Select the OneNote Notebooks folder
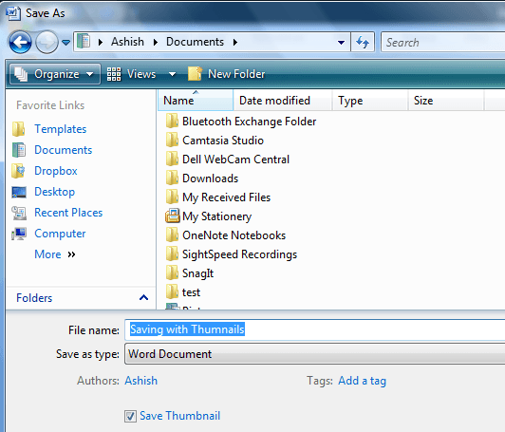 234,235
